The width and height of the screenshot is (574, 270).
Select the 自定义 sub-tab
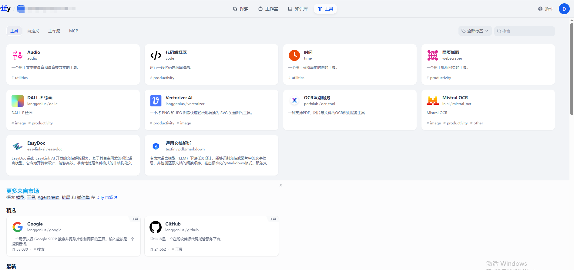click(x=33, y=31)
